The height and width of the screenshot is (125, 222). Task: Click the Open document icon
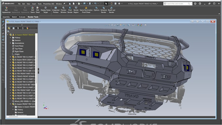pos(79,4)
